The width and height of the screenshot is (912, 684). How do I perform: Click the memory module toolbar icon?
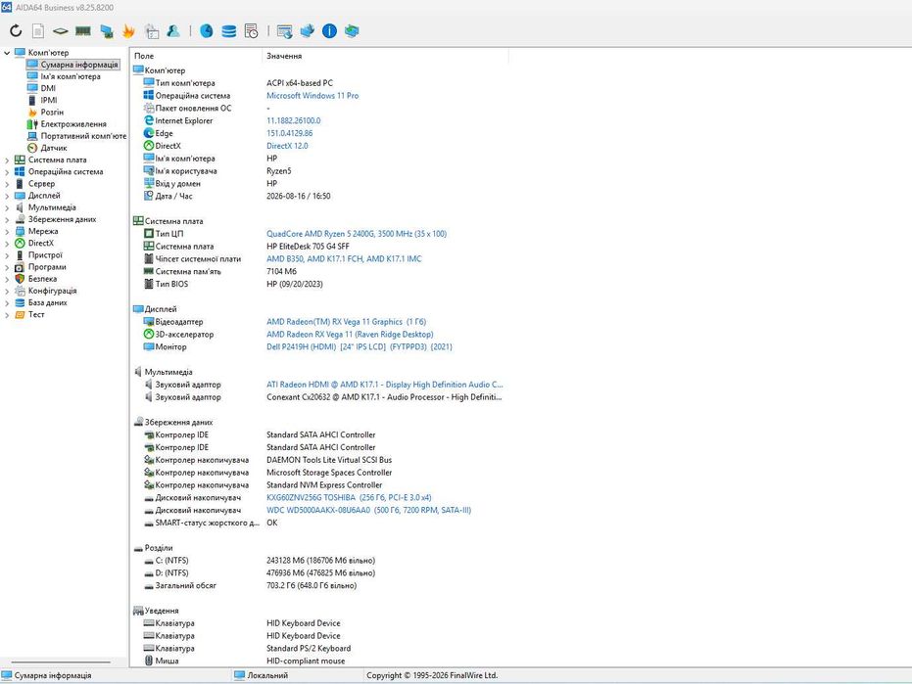[83, 30]
